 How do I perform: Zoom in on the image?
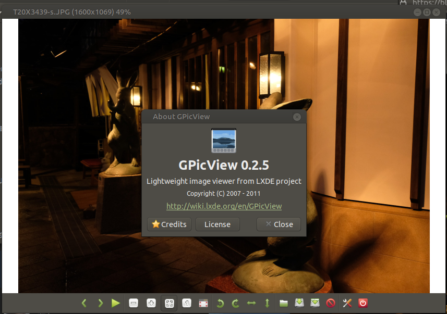pos(151,303)
